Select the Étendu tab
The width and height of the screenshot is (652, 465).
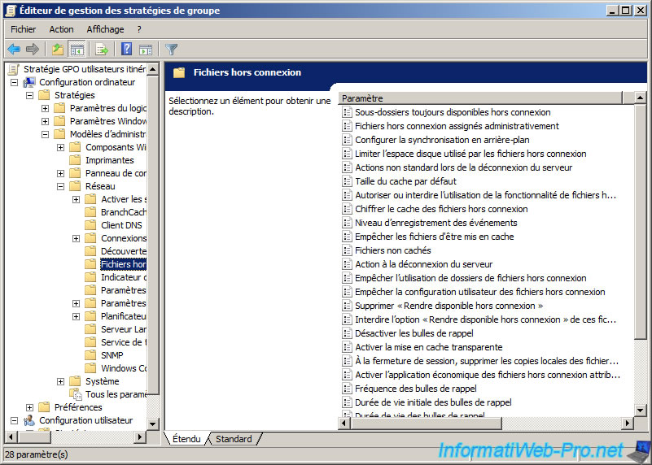point(186,439)
